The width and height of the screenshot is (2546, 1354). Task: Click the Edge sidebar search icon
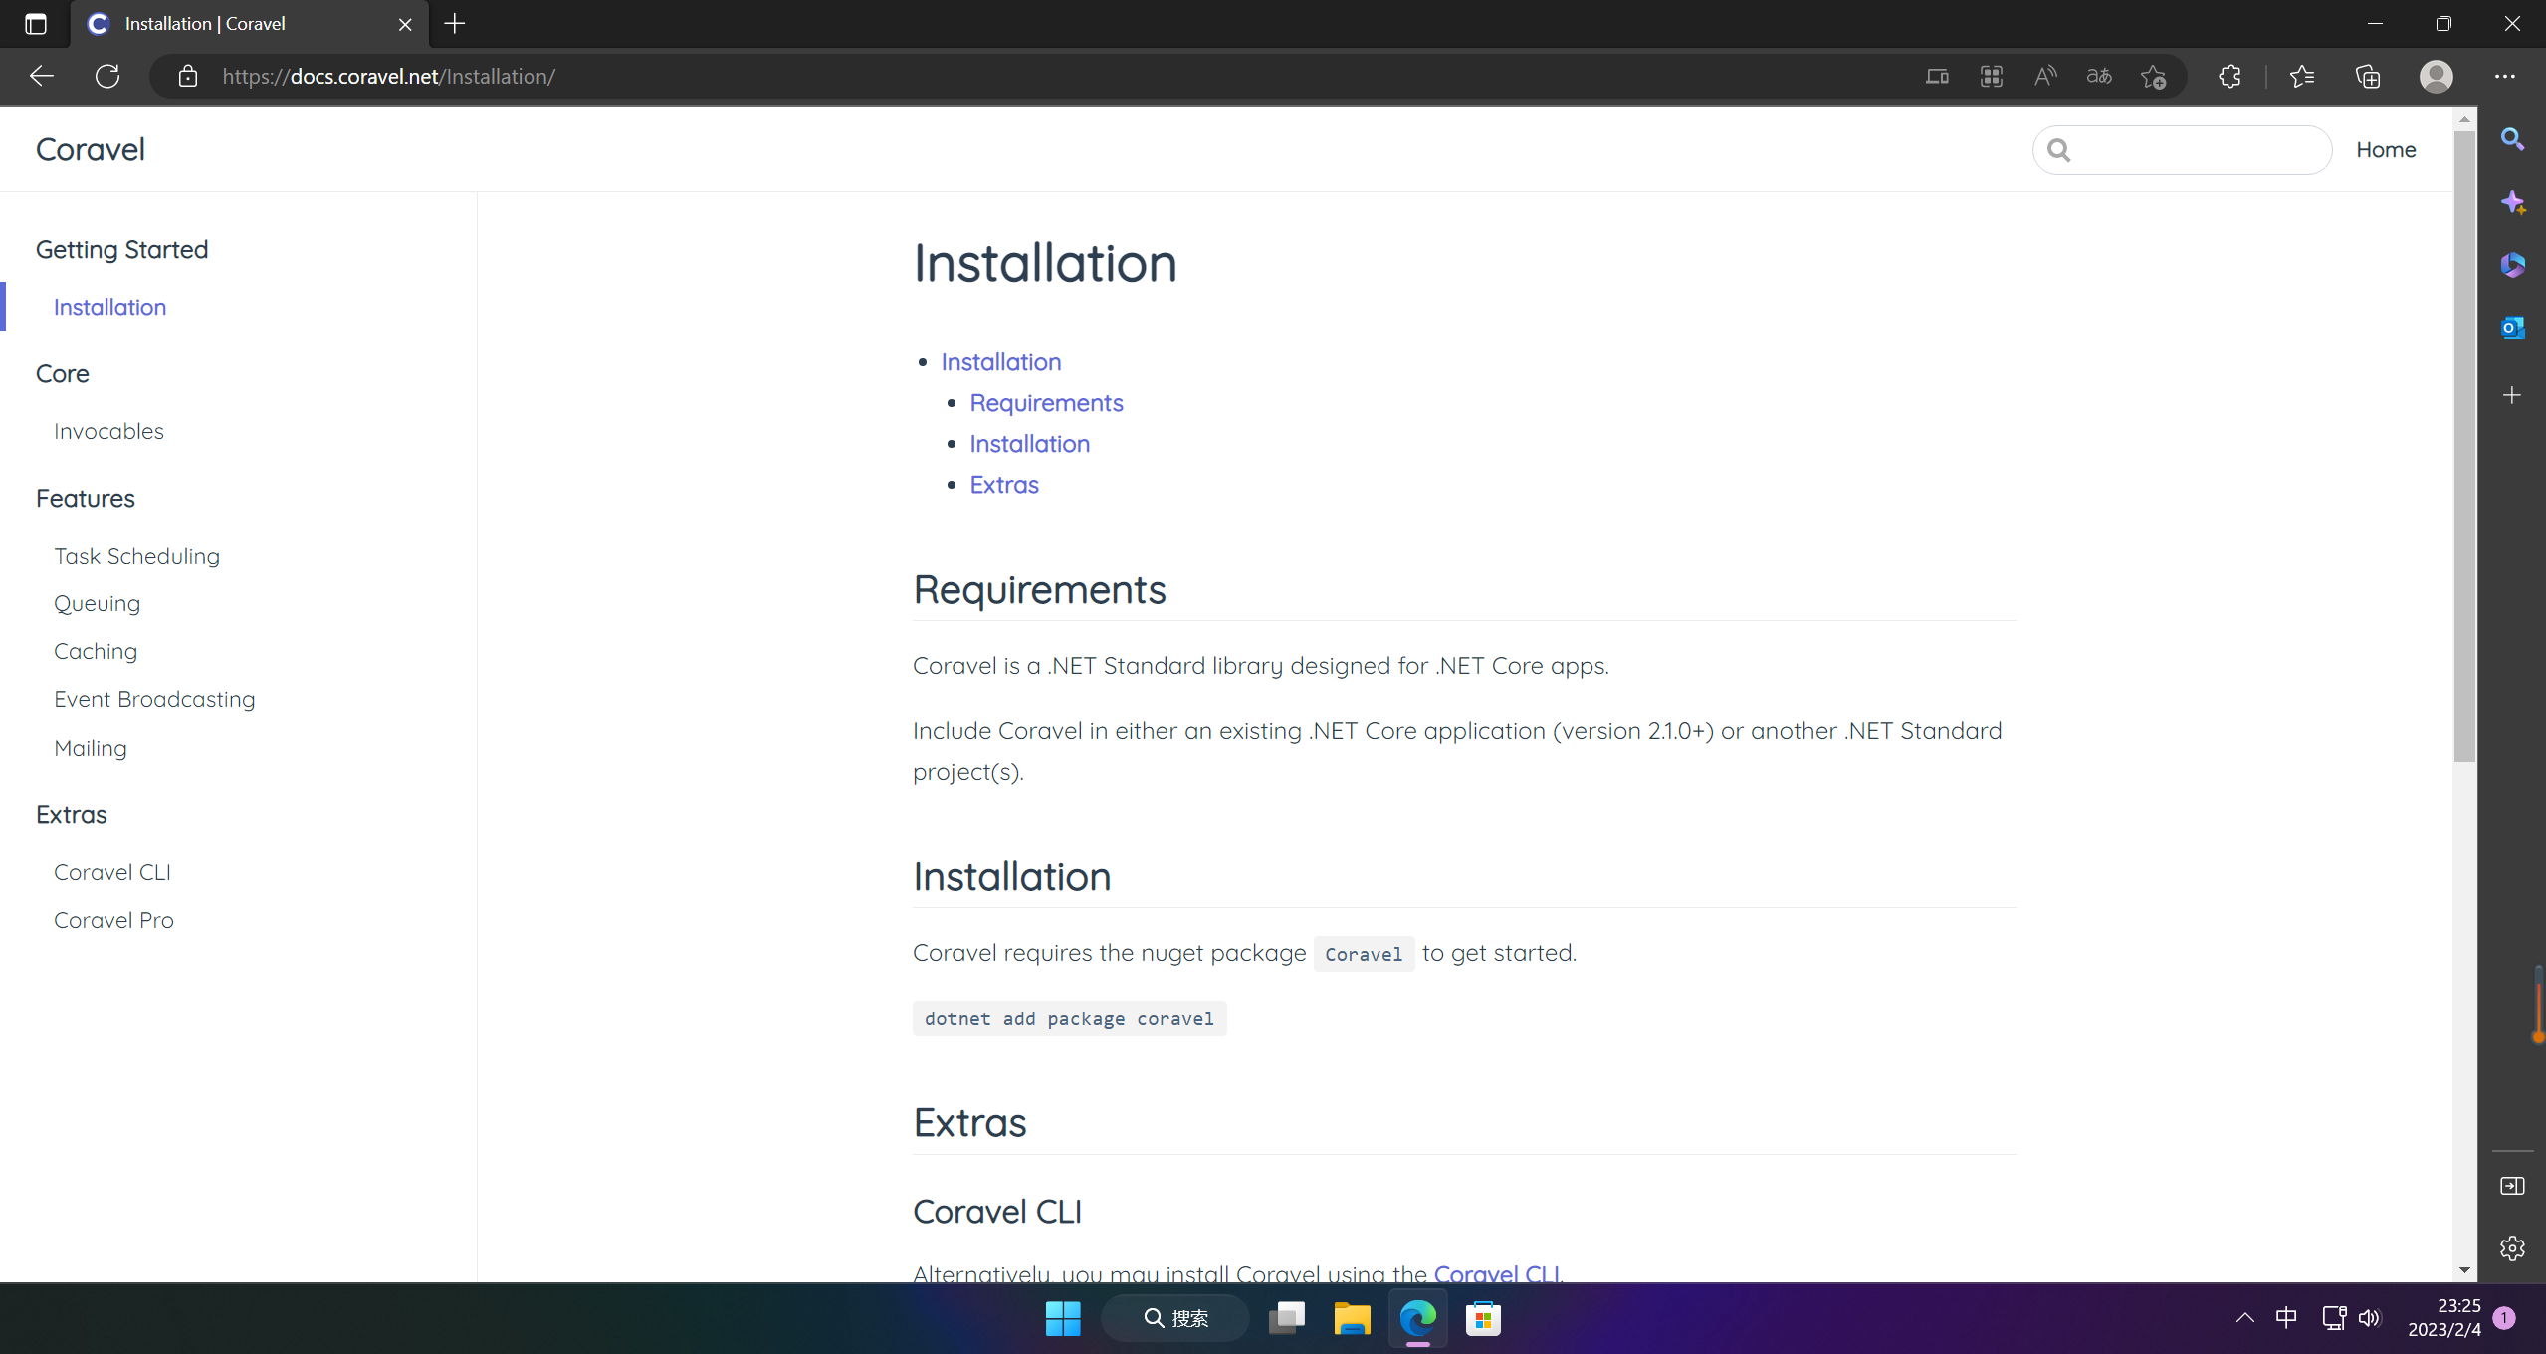point(2512,139)
